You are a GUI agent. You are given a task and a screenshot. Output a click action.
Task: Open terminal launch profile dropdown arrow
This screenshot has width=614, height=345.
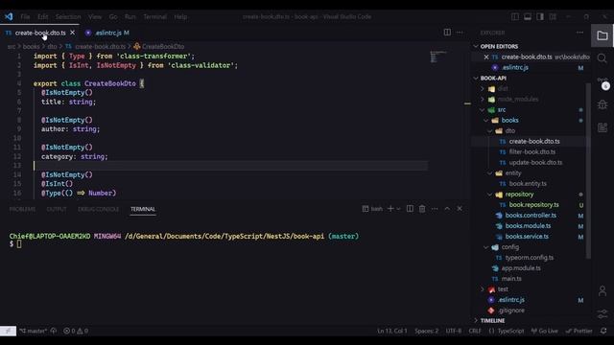click(398, 209)
